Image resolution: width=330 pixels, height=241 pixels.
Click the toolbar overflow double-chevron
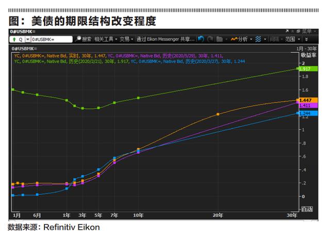[x=306, y=39]
